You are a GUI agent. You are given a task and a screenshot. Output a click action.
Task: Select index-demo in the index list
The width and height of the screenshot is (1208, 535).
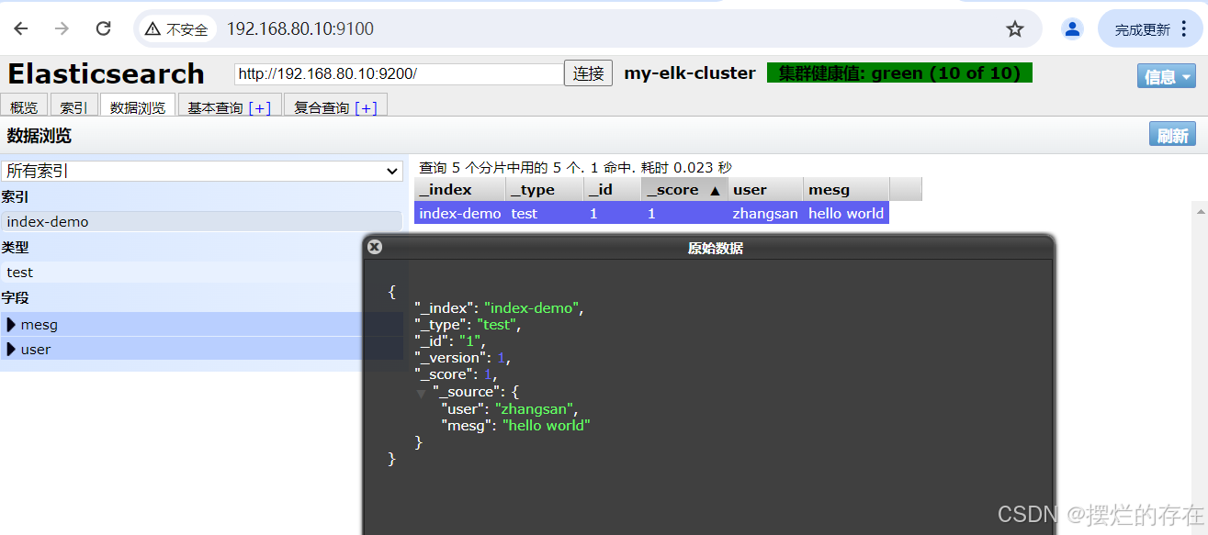pyautogui.click(x=202, y=221)
